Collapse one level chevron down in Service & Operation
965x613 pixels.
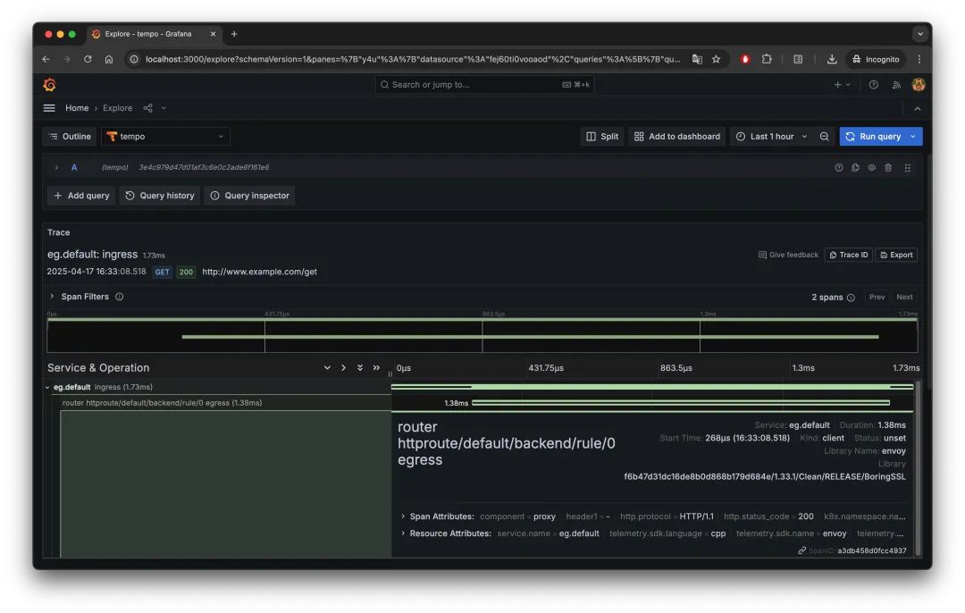(x=327, y=368)
